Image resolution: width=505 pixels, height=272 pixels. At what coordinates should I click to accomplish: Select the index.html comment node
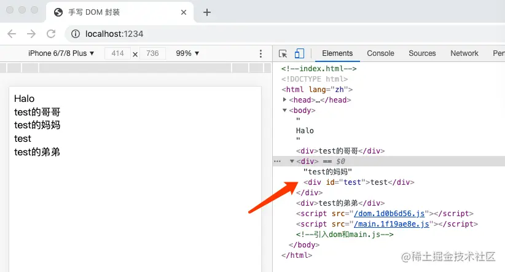click(319, 69)
